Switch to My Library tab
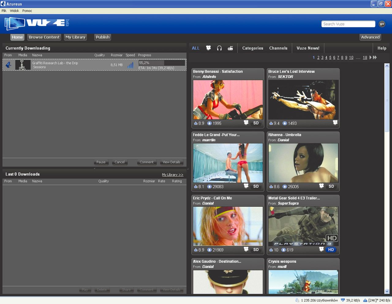Viewport: 392px width, 304px height. (x=75, y=37)
